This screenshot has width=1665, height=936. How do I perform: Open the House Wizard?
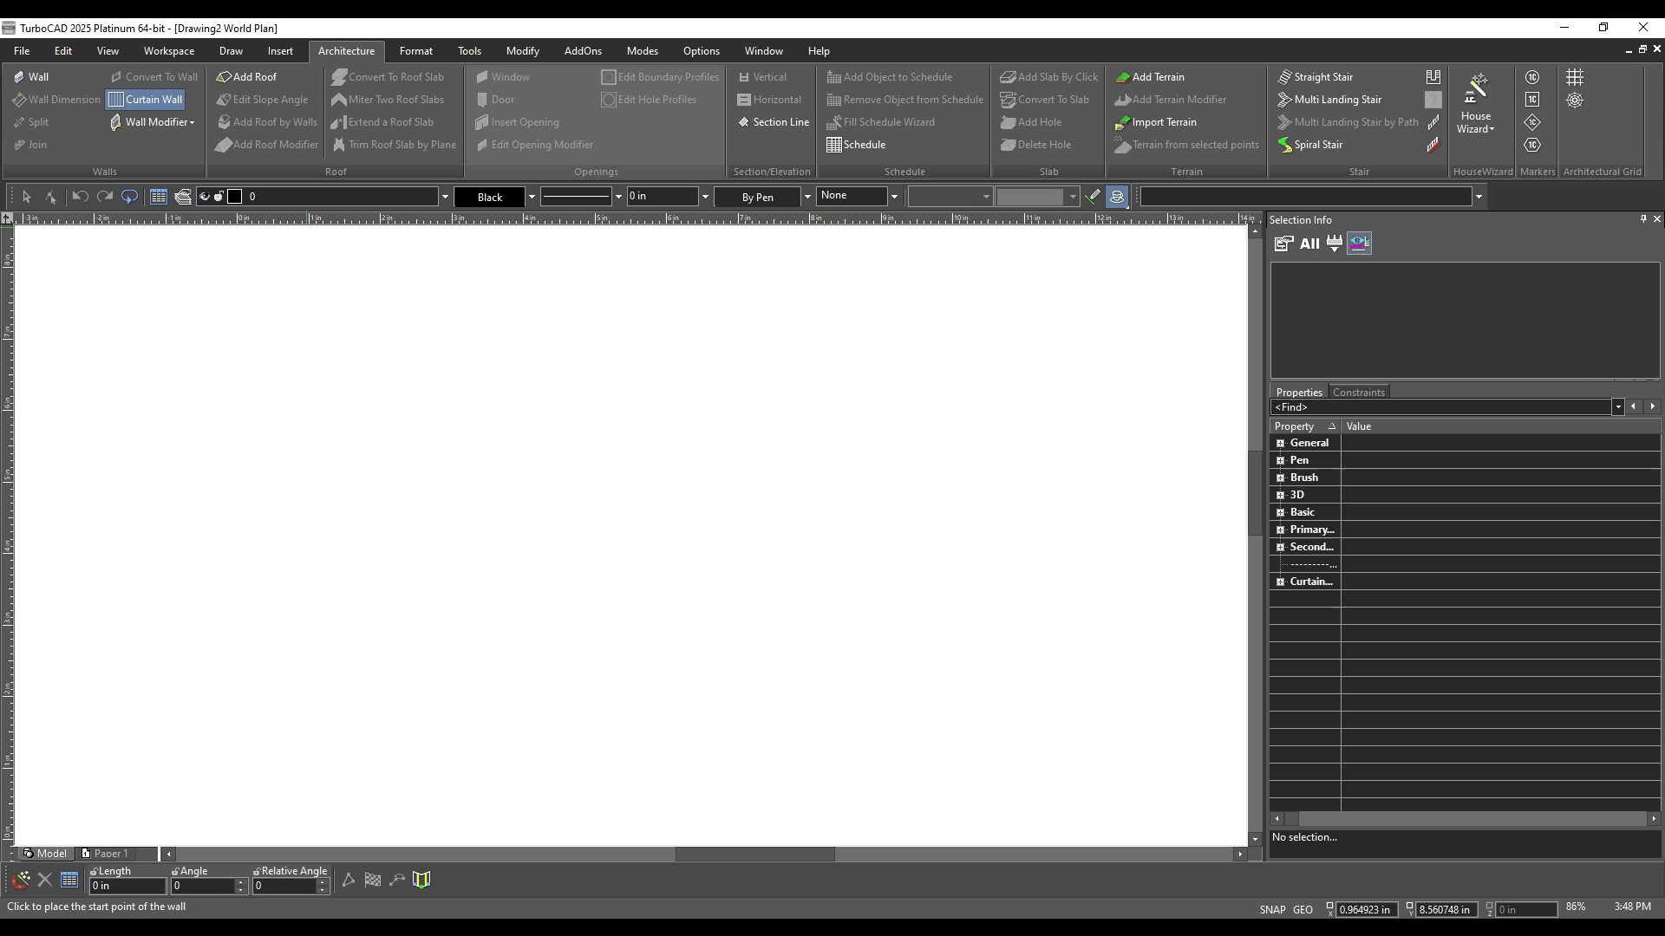(1475, 103)
